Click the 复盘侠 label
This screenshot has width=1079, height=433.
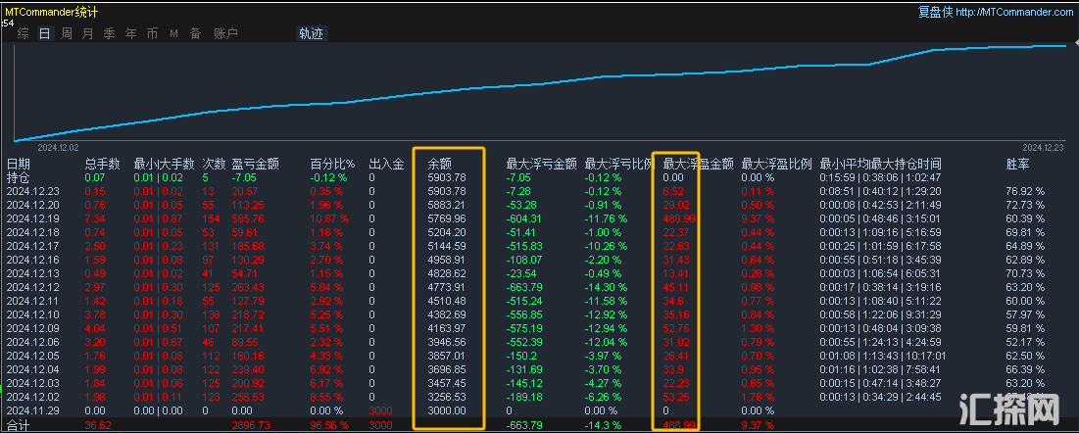point(936,12)
